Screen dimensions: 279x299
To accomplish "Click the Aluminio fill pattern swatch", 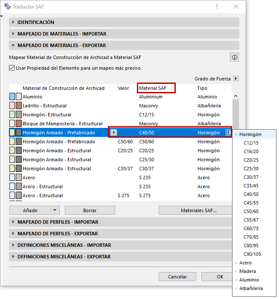I will (x=12, y=97).
